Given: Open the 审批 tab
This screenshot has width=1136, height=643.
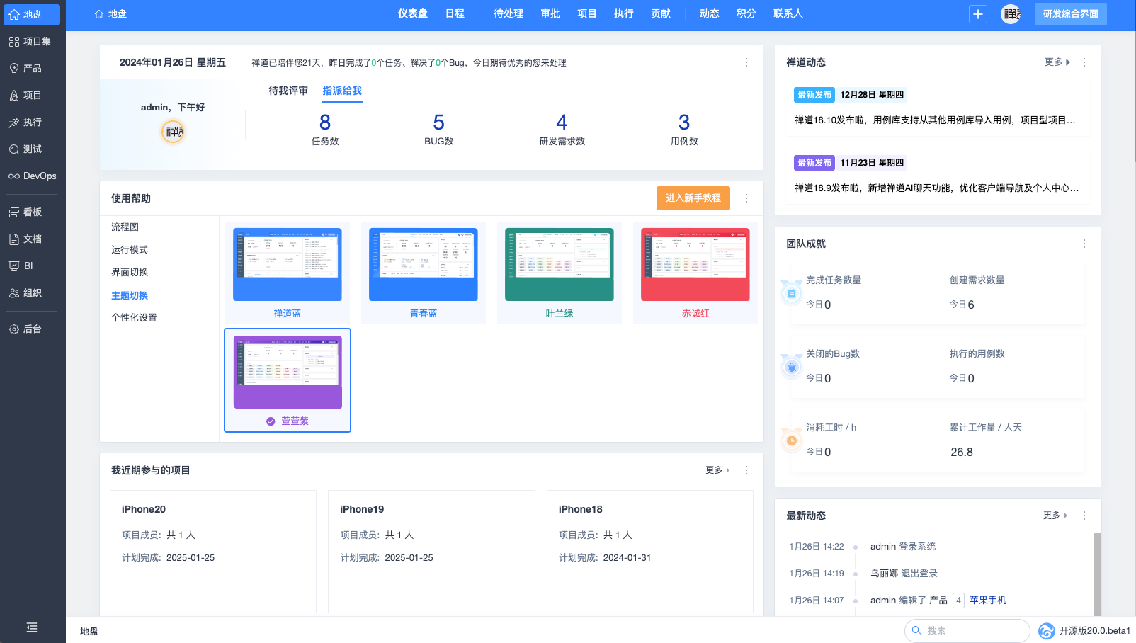Looking at the screenshot, I should pyautogui.click(x=550, y=14).
